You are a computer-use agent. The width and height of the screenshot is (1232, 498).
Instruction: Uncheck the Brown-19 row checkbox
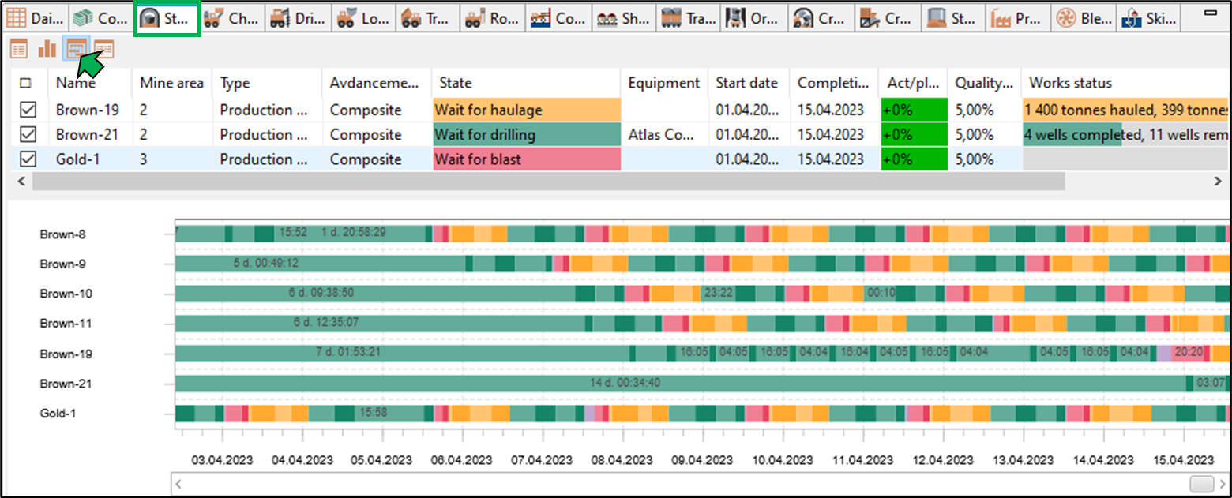(x=27, y=110)
